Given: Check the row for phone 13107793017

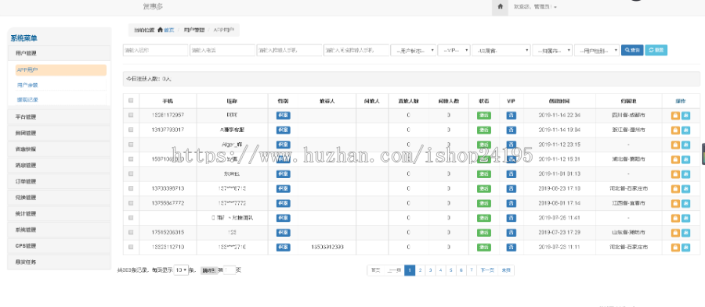Looking at the screenshot, I should tap(131, 130).
